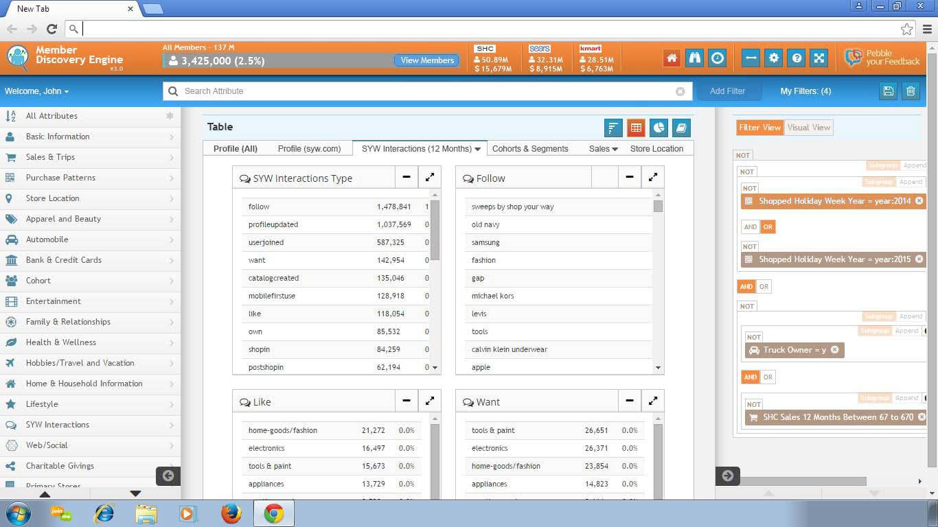Open the SYW Interactions (12 Months) dropdown tab
Image resolution: width=938 pixels, height=527 pixels.
pos(420,149)
